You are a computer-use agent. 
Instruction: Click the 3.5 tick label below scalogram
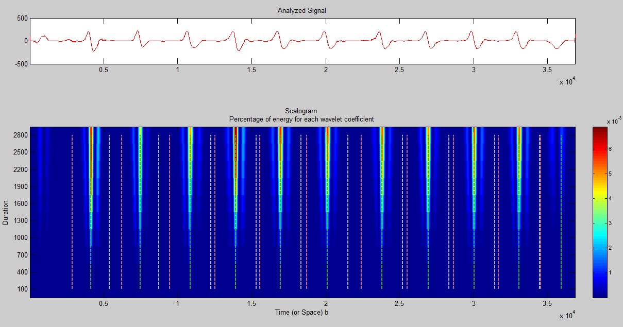click(547, 304)
